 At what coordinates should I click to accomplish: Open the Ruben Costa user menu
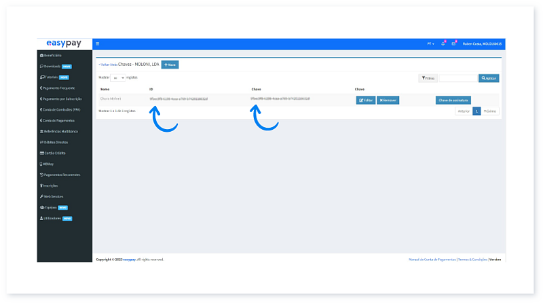482,43
